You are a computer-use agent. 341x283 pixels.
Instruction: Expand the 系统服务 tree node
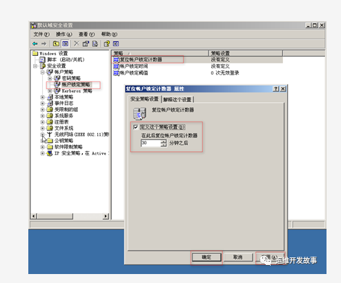coord(42,116)
